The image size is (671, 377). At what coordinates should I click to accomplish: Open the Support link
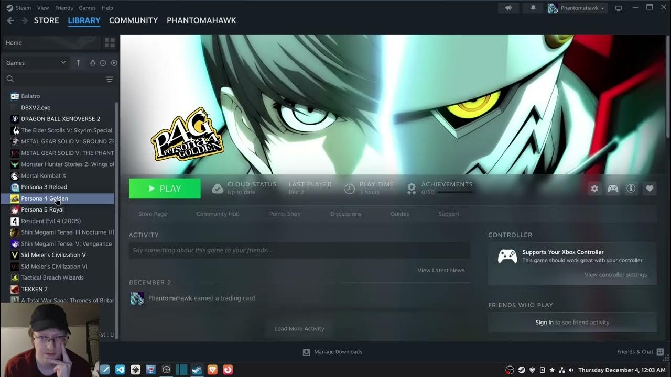point(449,214)
